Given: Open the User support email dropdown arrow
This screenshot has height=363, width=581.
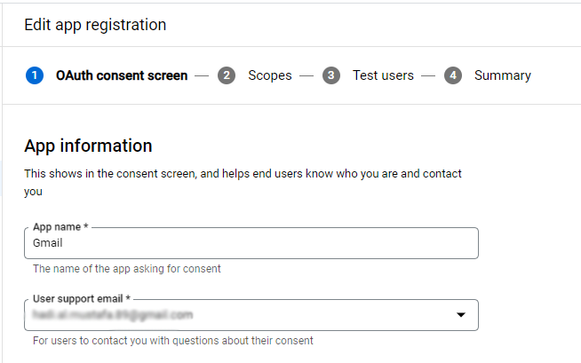Looking at the screenshot, I should point(460,315).
